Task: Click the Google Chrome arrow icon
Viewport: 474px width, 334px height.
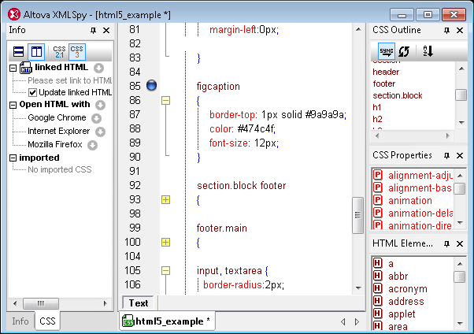Action: 96,118
